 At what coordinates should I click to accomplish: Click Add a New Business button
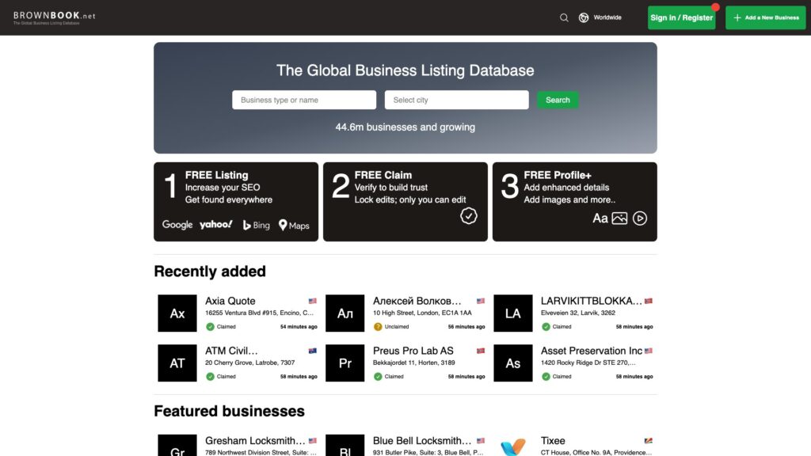point(766,17)
